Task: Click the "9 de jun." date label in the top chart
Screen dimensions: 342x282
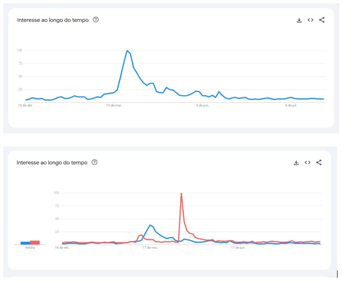Action: click(x=203, y=105)
